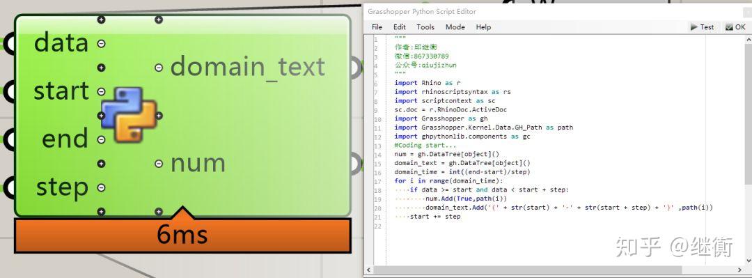Click the vertical scrollbar up arrow
Screen dimensions: 752x278
pyautogui.click(x=748, y=40)
